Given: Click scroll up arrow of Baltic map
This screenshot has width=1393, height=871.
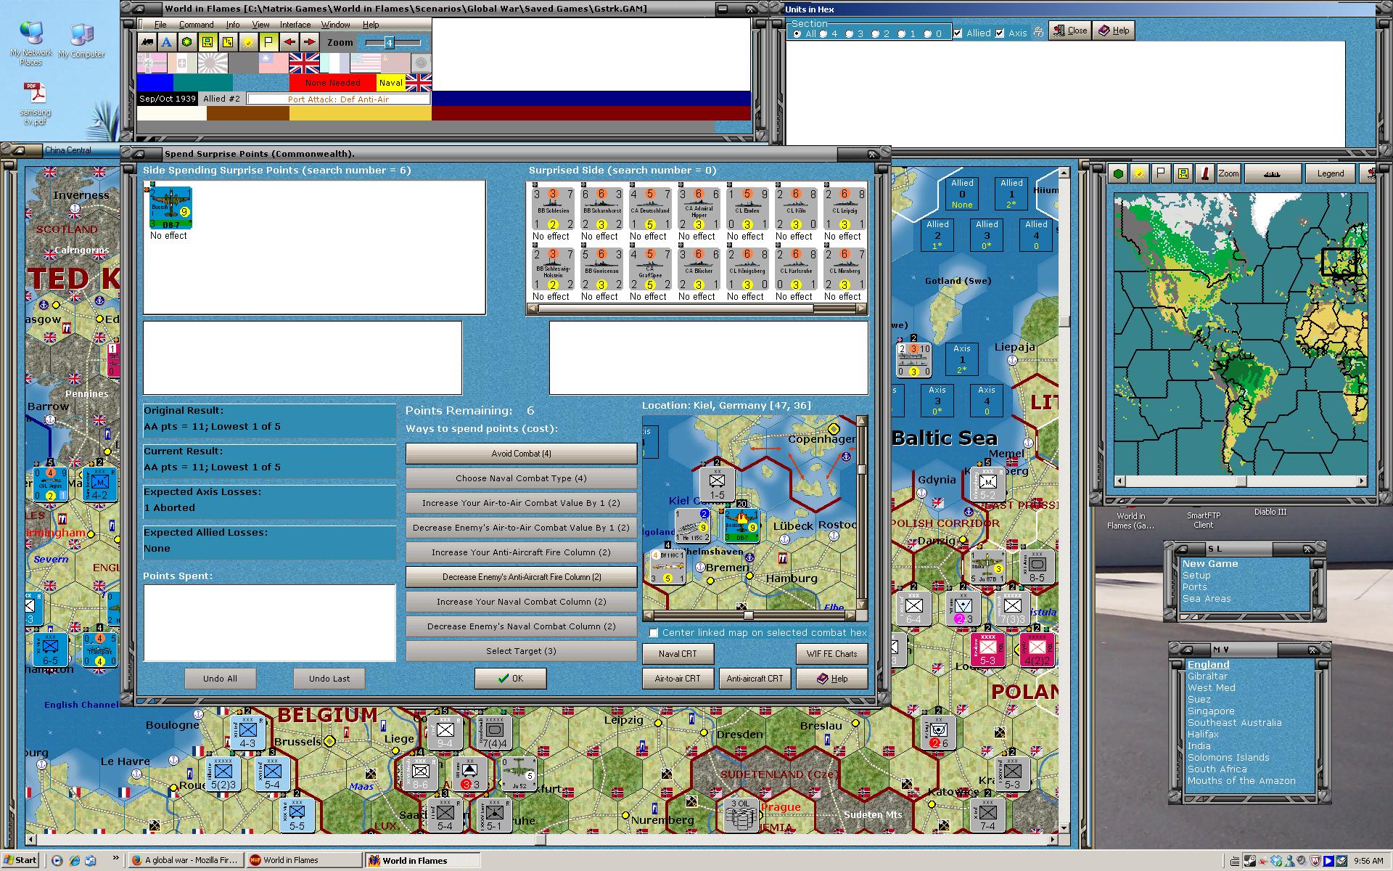Looking at the screenshot, I should (1064, 173).
